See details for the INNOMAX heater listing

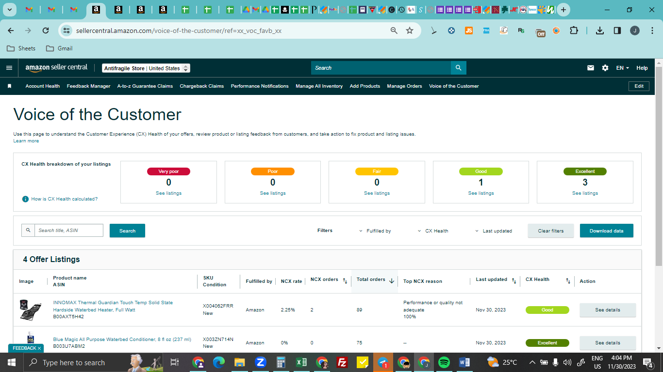tap(608, 310)
